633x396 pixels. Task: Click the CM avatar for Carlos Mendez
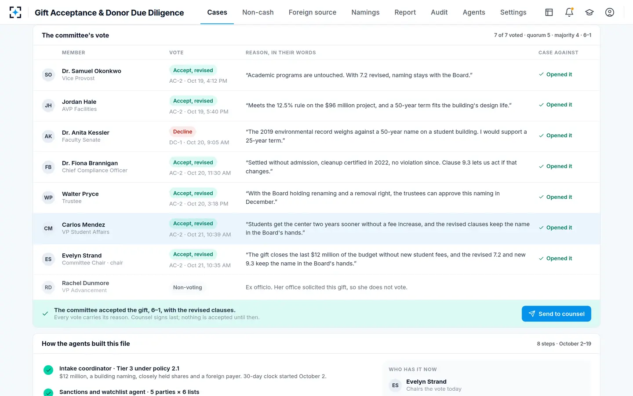click(48, 228)
